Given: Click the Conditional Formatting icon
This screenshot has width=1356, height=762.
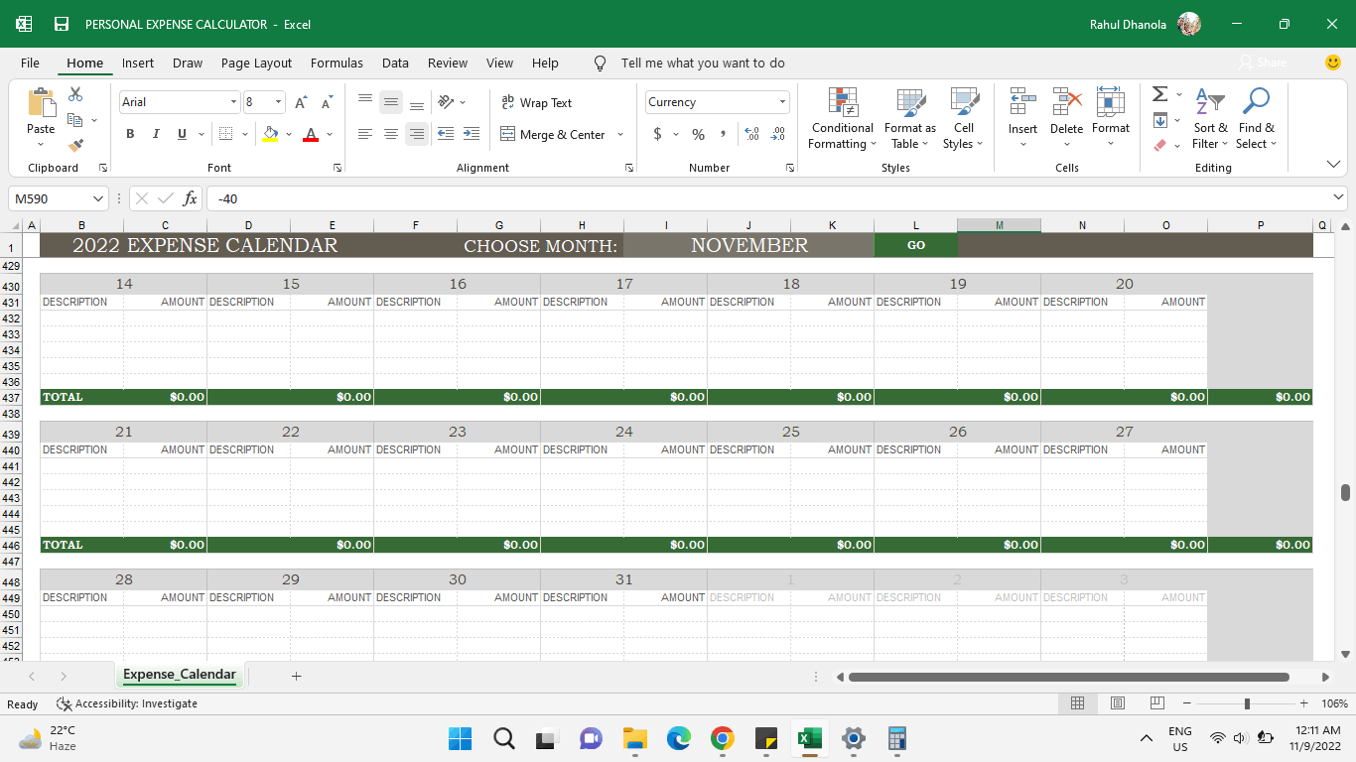Looking at the screenshot, I should coord(841,103).
